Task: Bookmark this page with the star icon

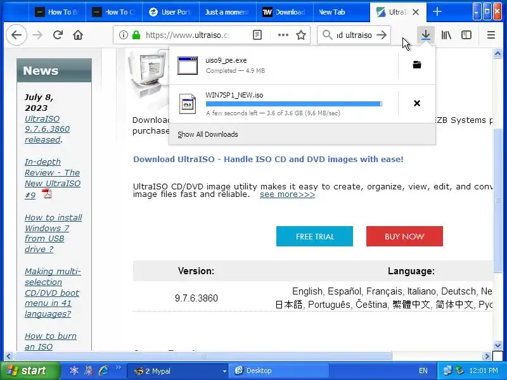Action: (301, 35)
